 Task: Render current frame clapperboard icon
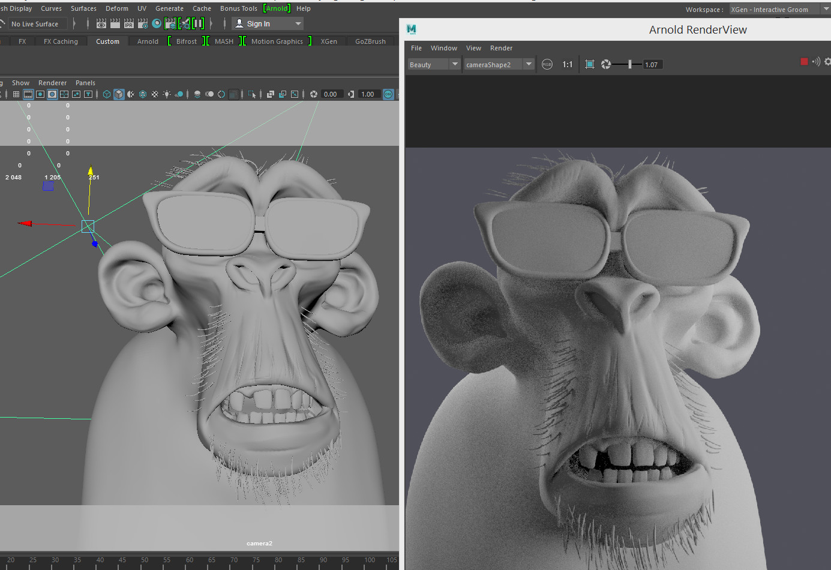[115, 23]
